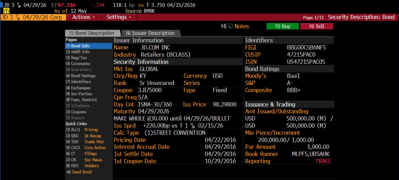The image size is (399, 180).
Task: Open TDH Trade Hist quick link
Action: (85, 142)
